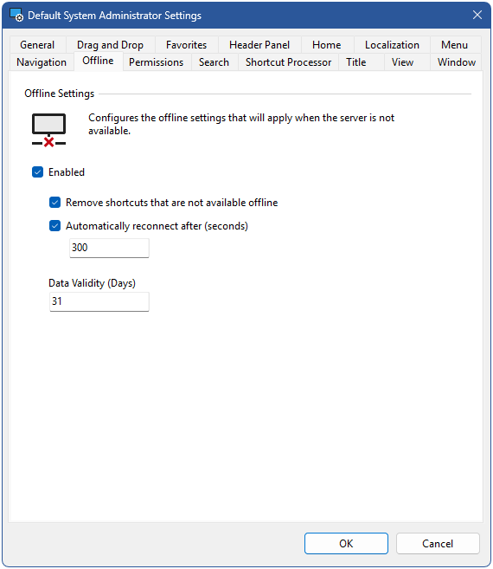Click the reconnect seconds field showing 300
This screenshot has width=493, height=569.
coord(109,248)
